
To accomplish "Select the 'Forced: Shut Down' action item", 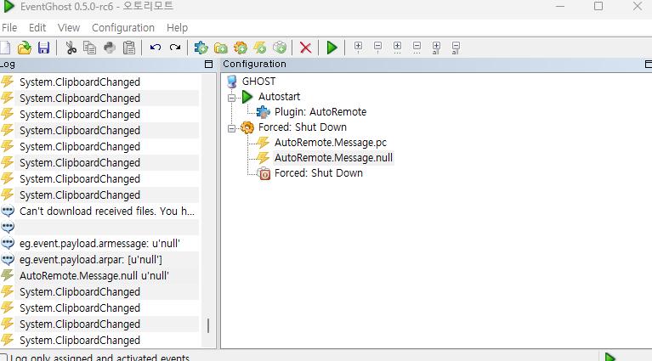I will [318, 173].
